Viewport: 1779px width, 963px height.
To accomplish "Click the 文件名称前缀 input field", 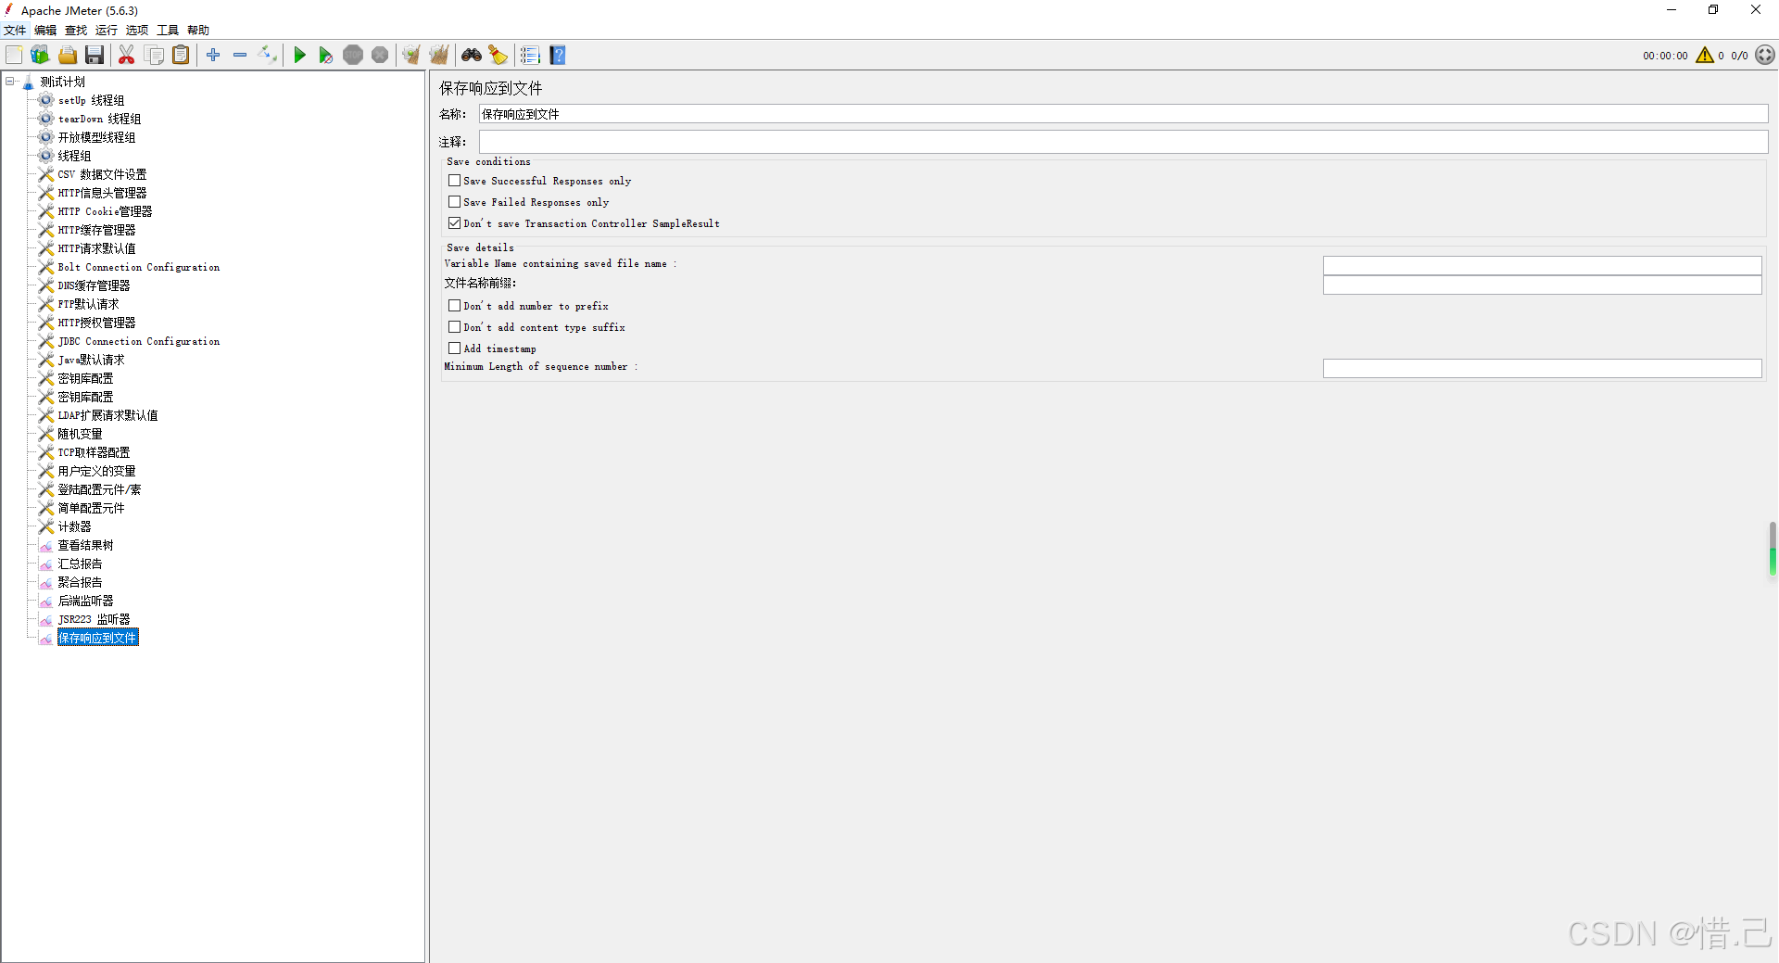I will 1542,285.
